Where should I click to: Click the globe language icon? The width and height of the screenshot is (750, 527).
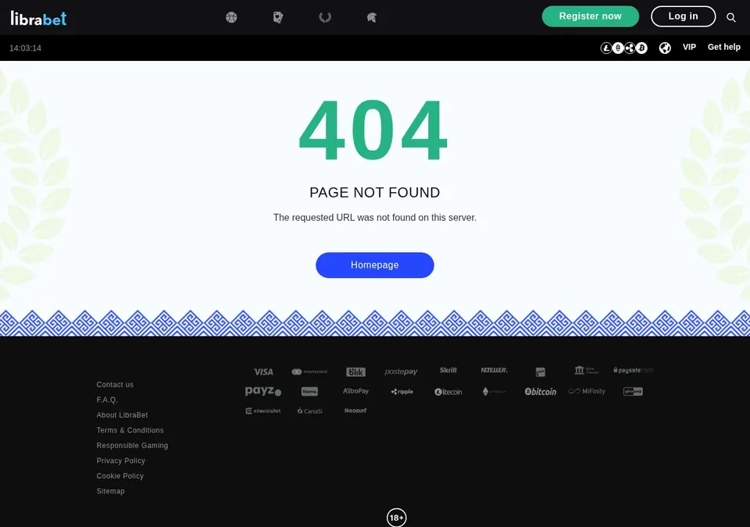tap(665, 48)
